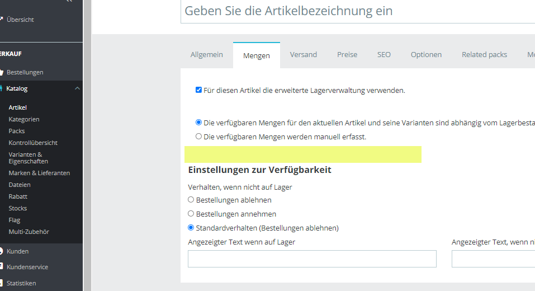The width and height of the screenshot is (535, 291).
Task: Open Rabatt under Katalog
Action: (x=18, y=197)
